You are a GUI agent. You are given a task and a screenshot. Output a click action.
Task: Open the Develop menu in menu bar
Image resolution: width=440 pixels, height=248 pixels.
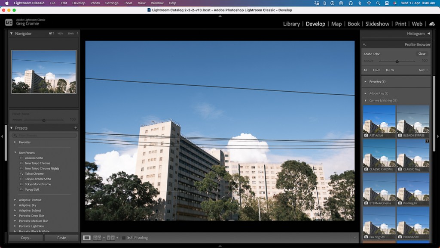pos(79,3)
